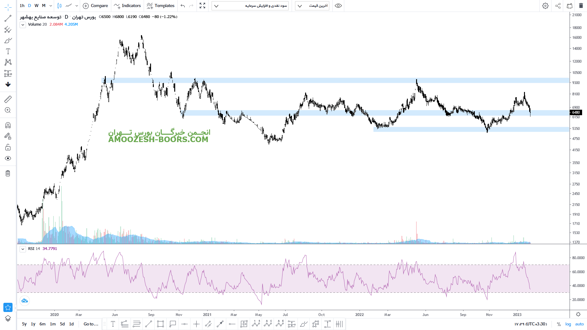This screenshot has height=330, width=587.
Task: Enter fullscreen mode
Action: (202, 6)
